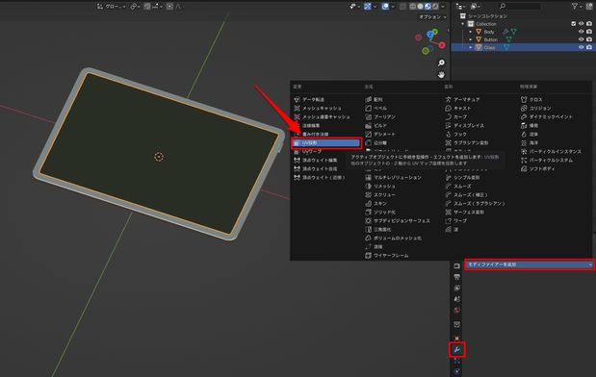Toggle snapping magnet in viewport header
The image size is (596, 377).
pos(147,7)
